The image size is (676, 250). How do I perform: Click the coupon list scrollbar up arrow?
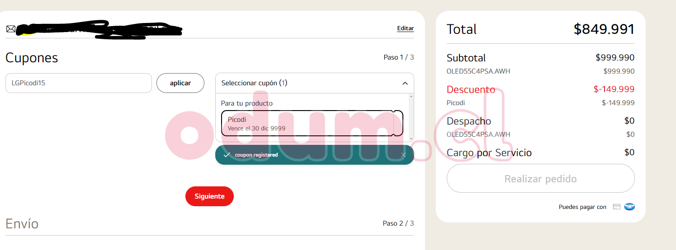pyautogui.click(x=411, y=96)
